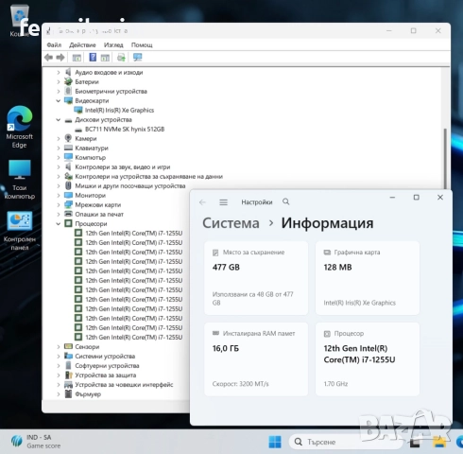Click the search magnifier in Настройки header
463x454 pixels.
285,201
